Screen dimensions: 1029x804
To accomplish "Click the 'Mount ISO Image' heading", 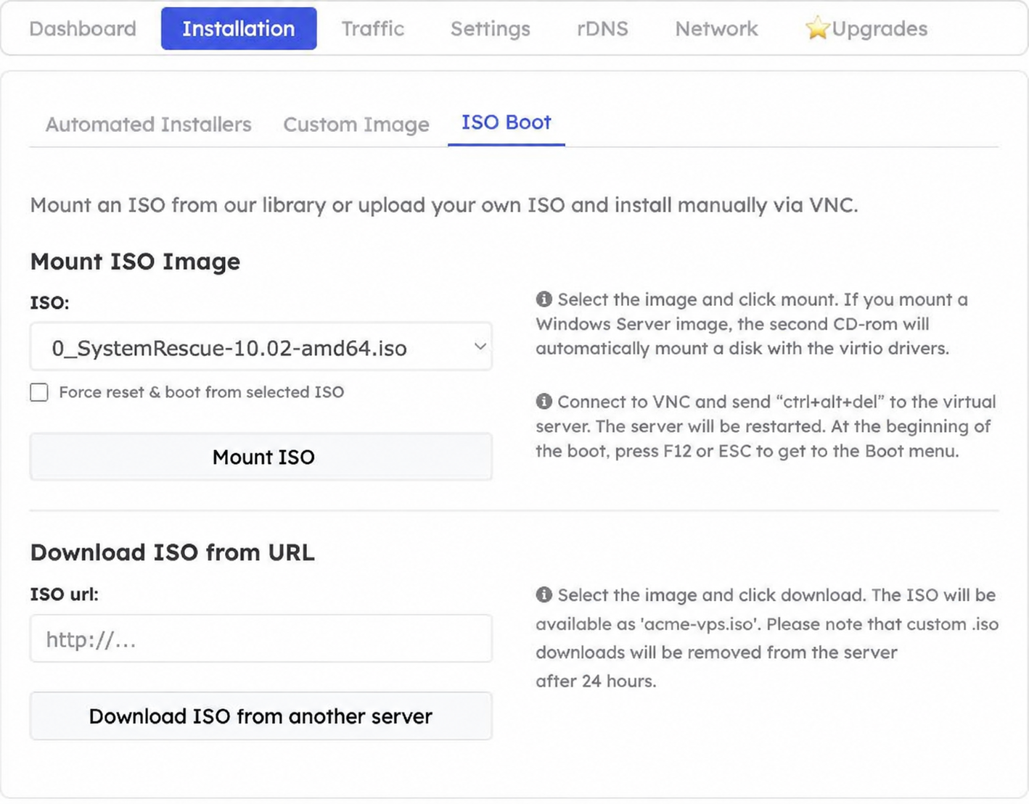I will pyautogui.click(x=135, y=261).
